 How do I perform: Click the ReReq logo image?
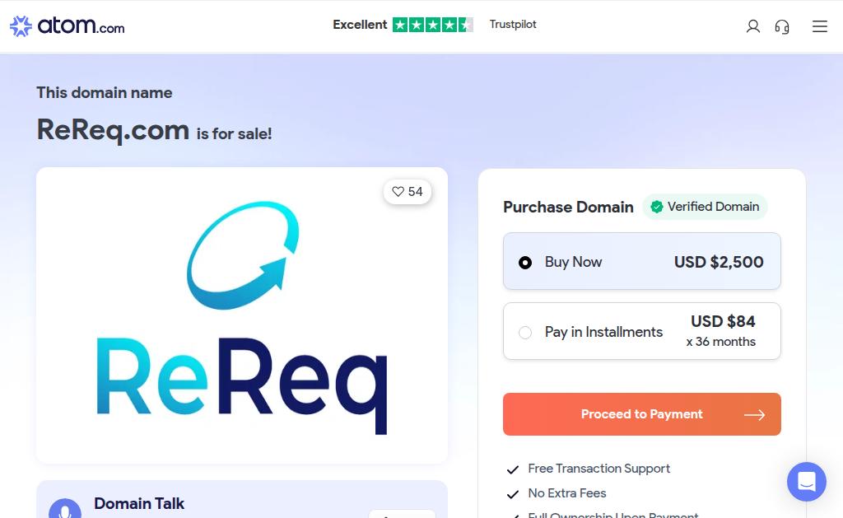coord(242,315)
